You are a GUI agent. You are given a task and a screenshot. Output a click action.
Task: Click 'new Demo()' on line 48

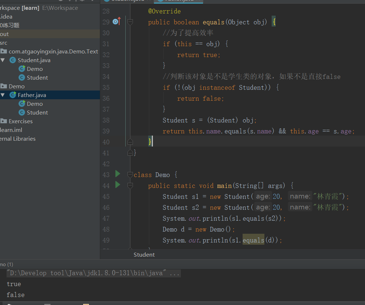[x=213, y=229]
